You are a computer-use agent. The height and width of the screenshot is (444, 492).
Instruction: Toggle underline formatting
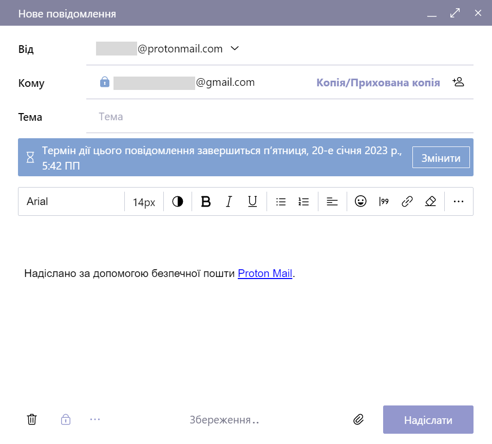point(252,201)
